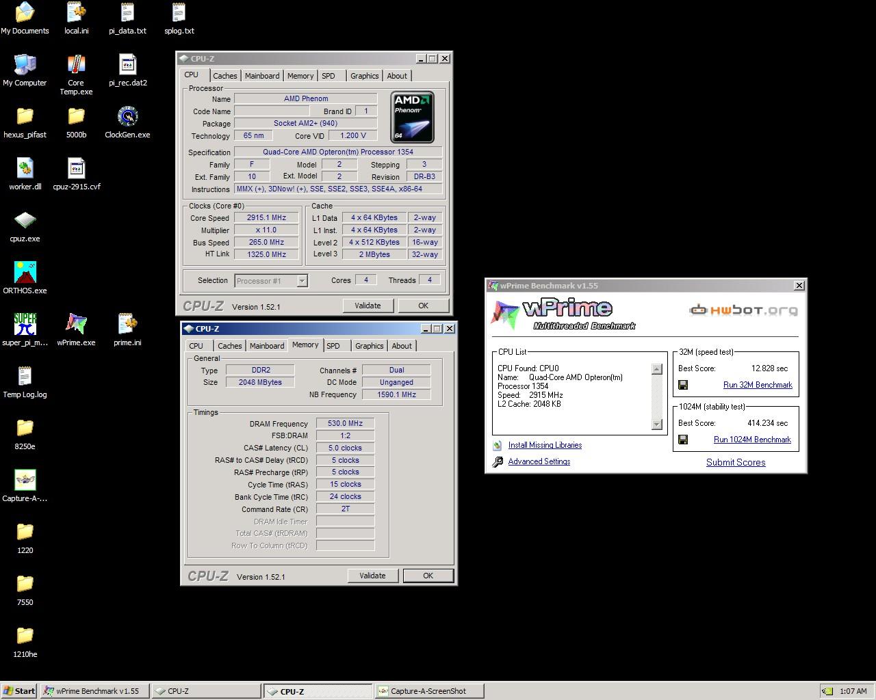The height and width of the screenshot is (700, 876).
Task: Click save icon beside 1024M best score
Action: pyautogui.click(x=682, y=440)
